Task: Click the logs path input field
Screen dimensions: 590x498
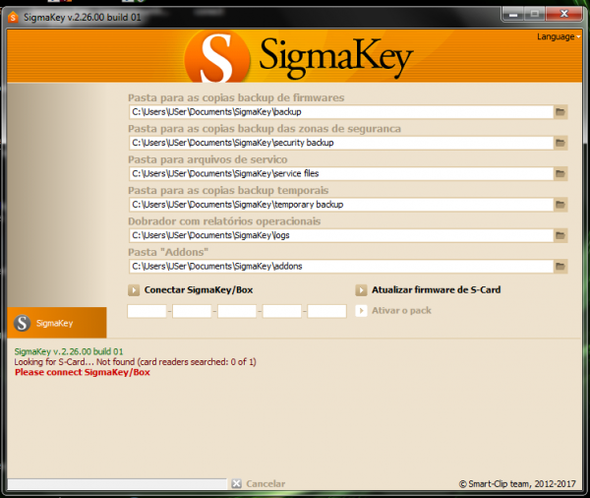Action: [341, 235]
